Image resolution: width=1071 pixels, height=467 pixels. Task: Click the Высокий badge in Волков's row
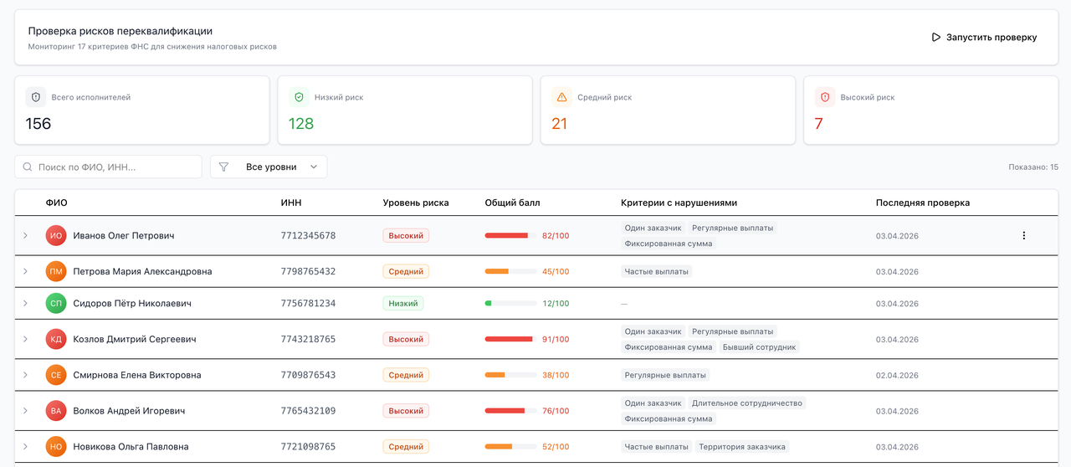(406, 411)
